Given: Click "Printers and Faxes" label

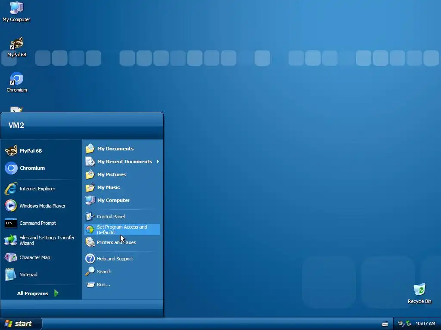Looking at the screenshot, I should (116, 242).
